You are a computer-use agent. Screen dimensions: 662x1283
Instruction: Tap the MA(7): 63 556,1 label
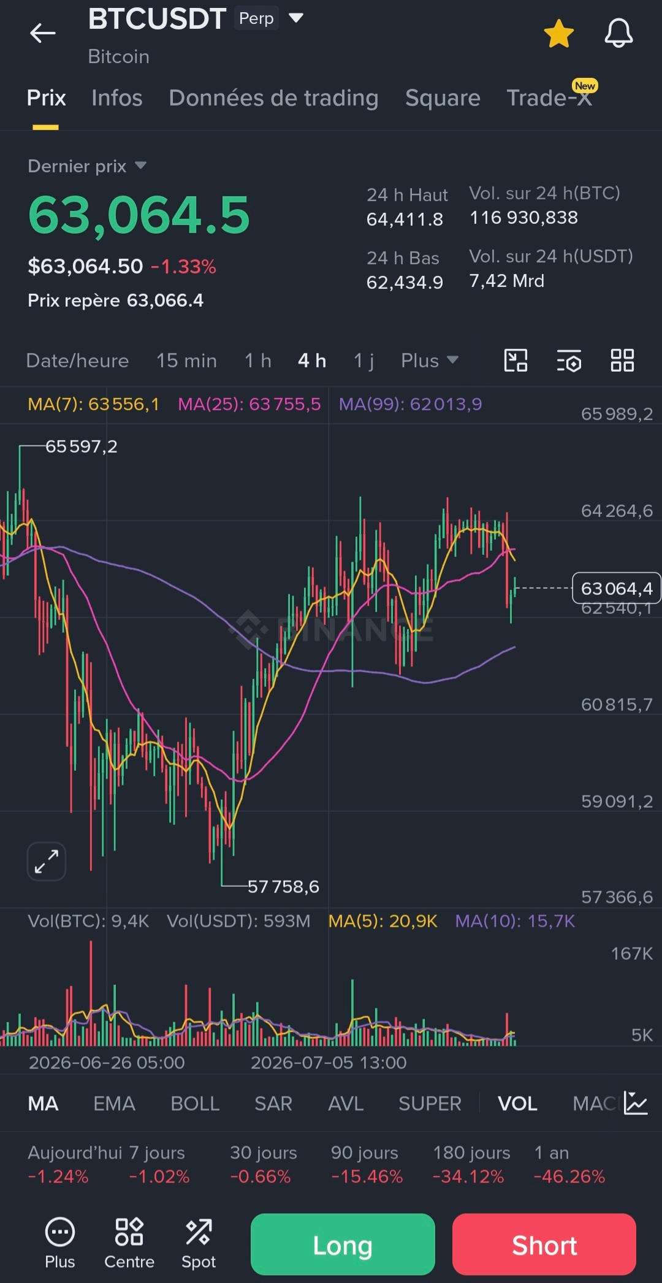point(93,404)
